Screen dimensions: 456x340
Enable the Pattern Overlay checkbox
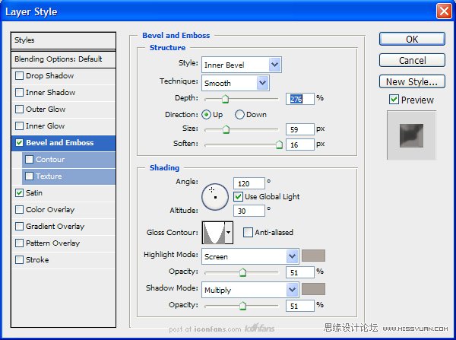coord(19,243)
